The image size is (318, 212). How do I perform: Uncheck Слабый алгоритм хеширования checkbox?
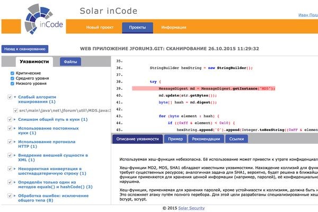click(10, 97)
